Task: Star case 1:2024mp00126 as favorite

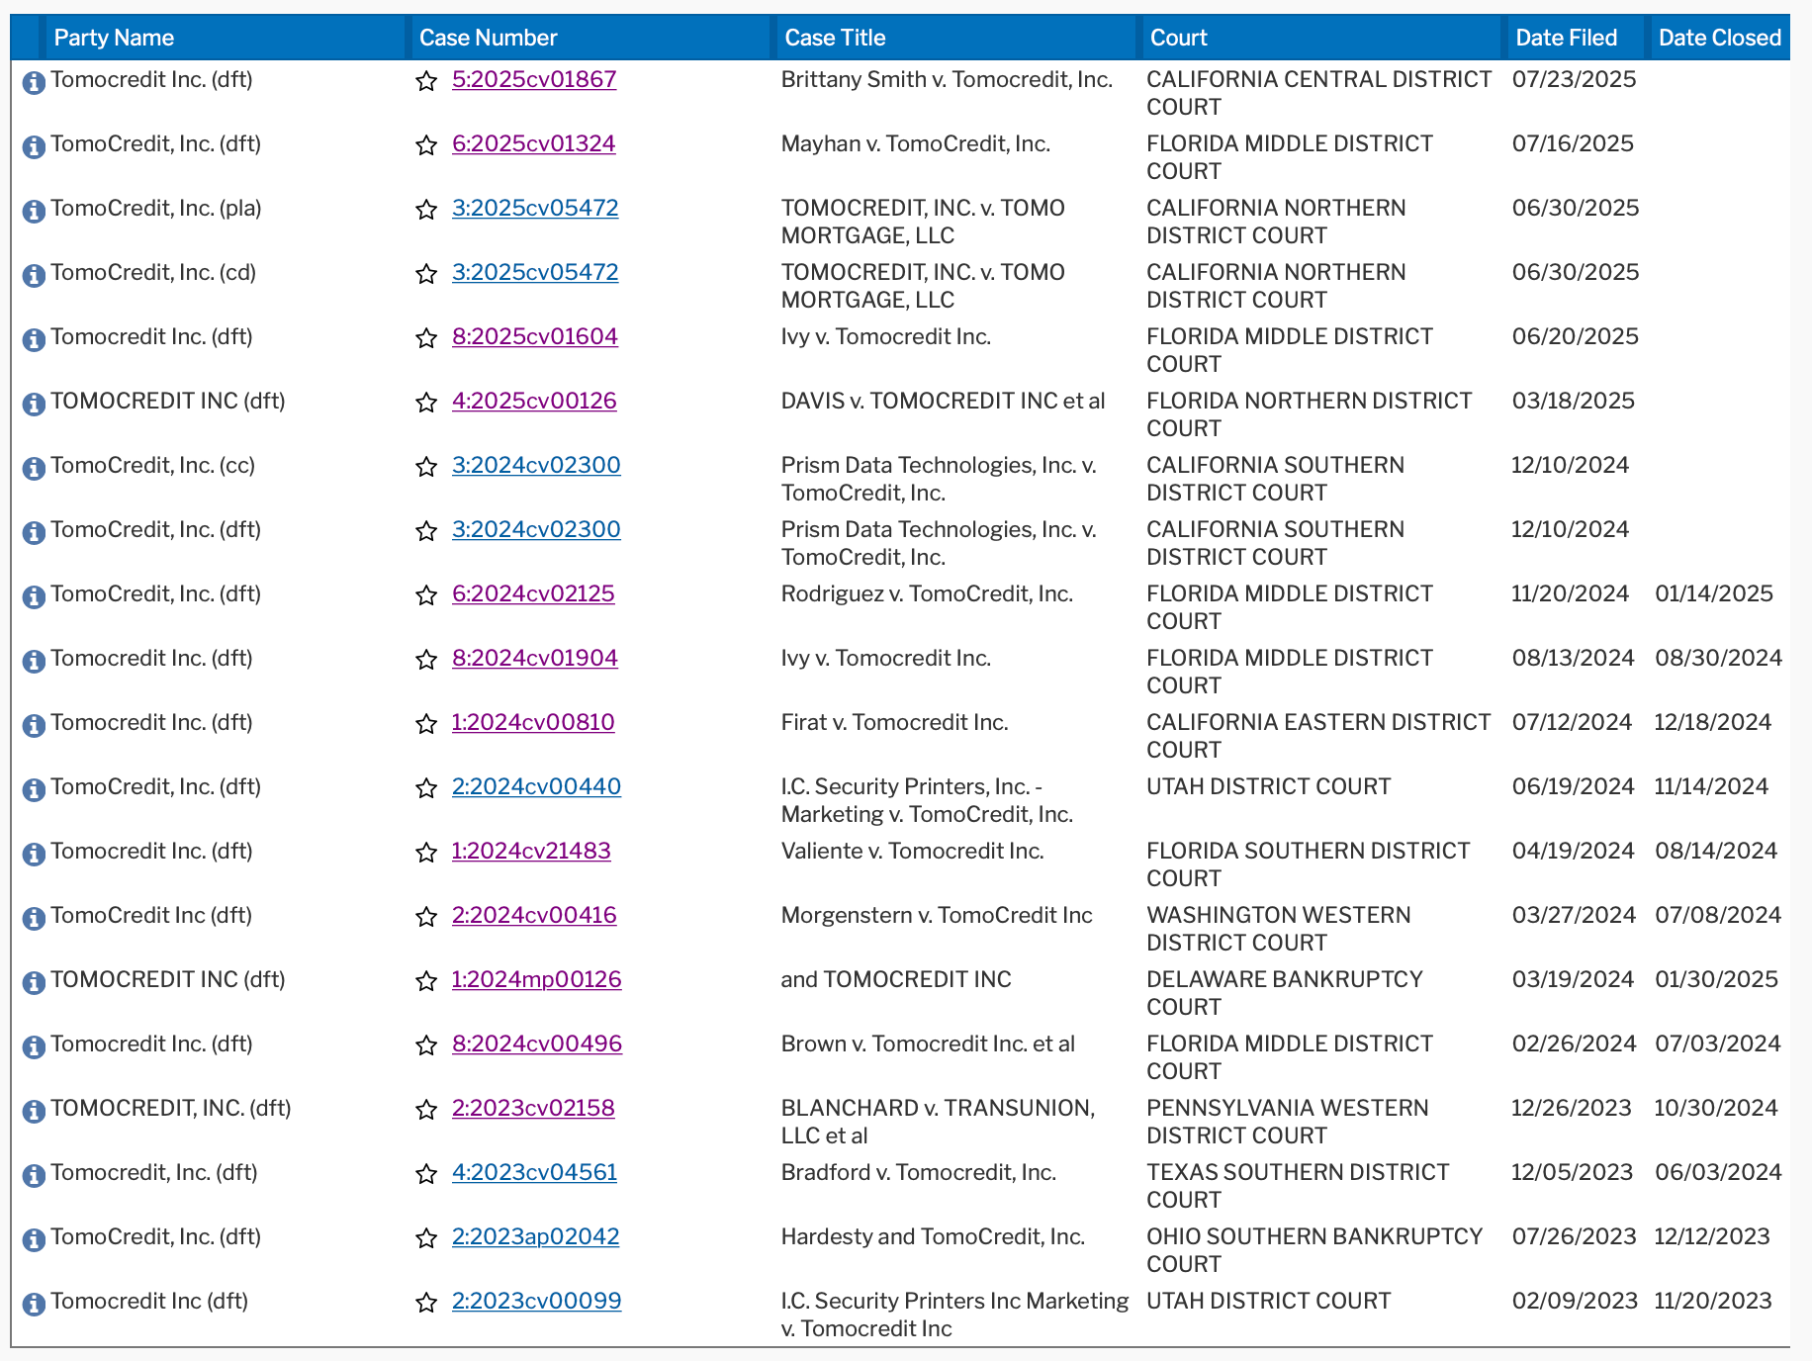Action: coord(426,981)
